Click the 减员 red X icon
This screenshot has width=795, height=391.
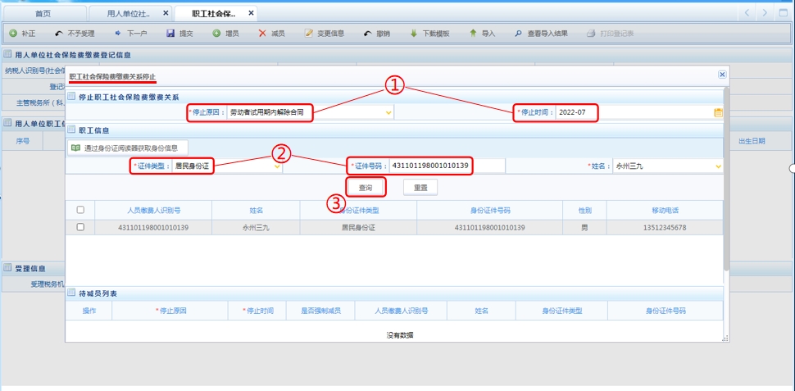[262, 34]
